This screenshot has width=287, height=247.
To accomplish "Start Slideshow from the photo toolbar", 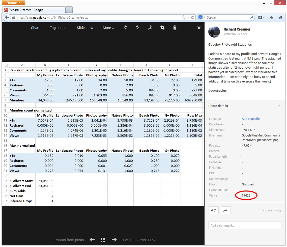I will point(85,28).
